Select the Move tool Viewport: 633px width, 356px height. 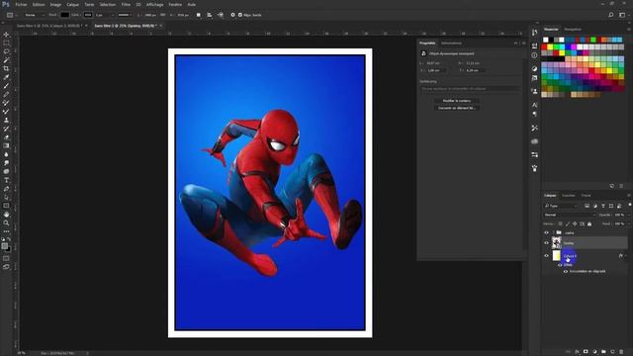(x=7, y=35)
